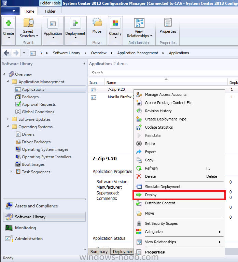This screenshot has height=262, width=238.
Task: Collapse the Application Management tree node
Action: (x=8, y=82)
